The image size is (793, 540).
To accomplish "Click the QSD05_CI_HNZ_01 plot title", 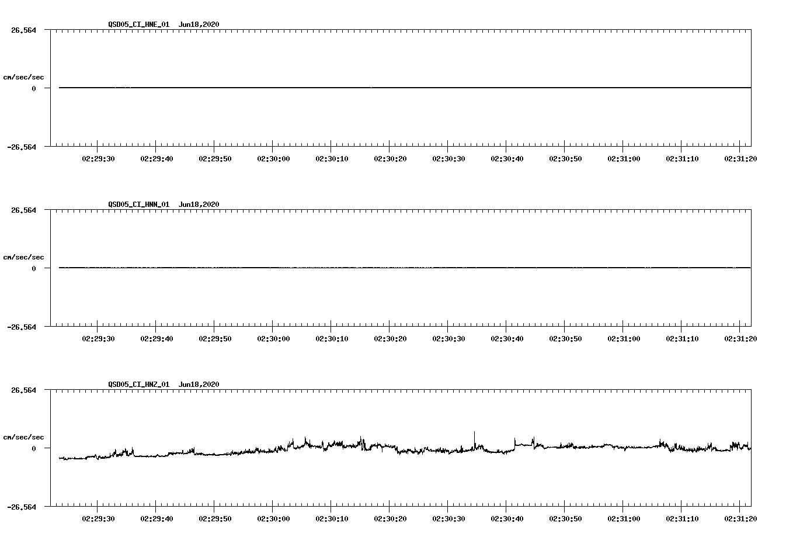I will (139, 385).
